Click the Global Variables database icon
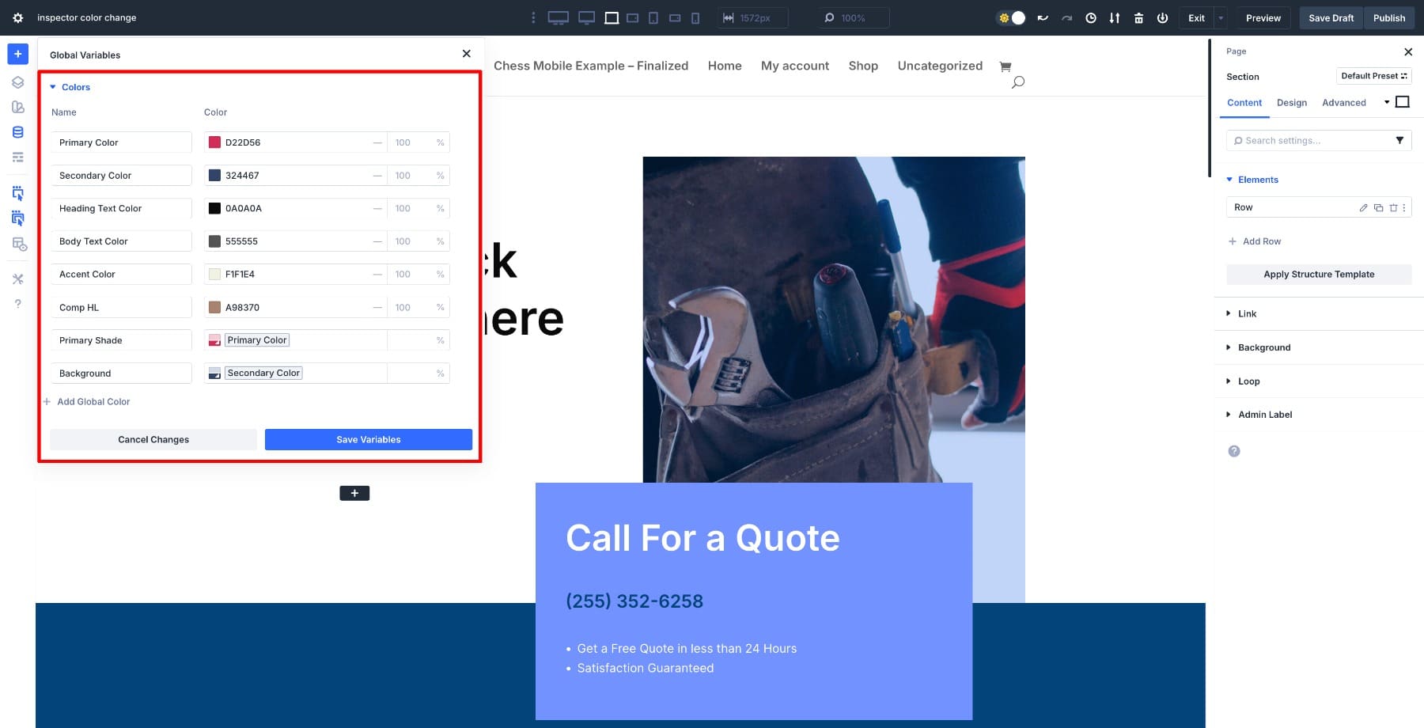 click(x=17, y=132)
